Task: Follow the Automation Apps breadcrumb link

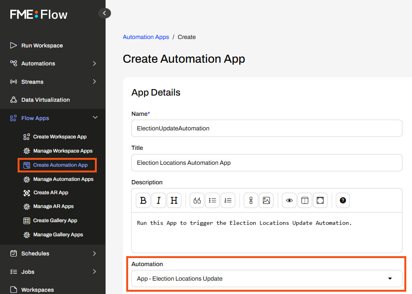Action: [146, 37]
